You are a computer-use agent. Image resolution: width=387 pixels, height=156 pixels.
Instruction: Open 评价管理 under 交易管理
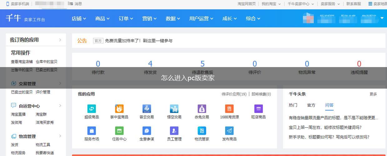[43, 92]
